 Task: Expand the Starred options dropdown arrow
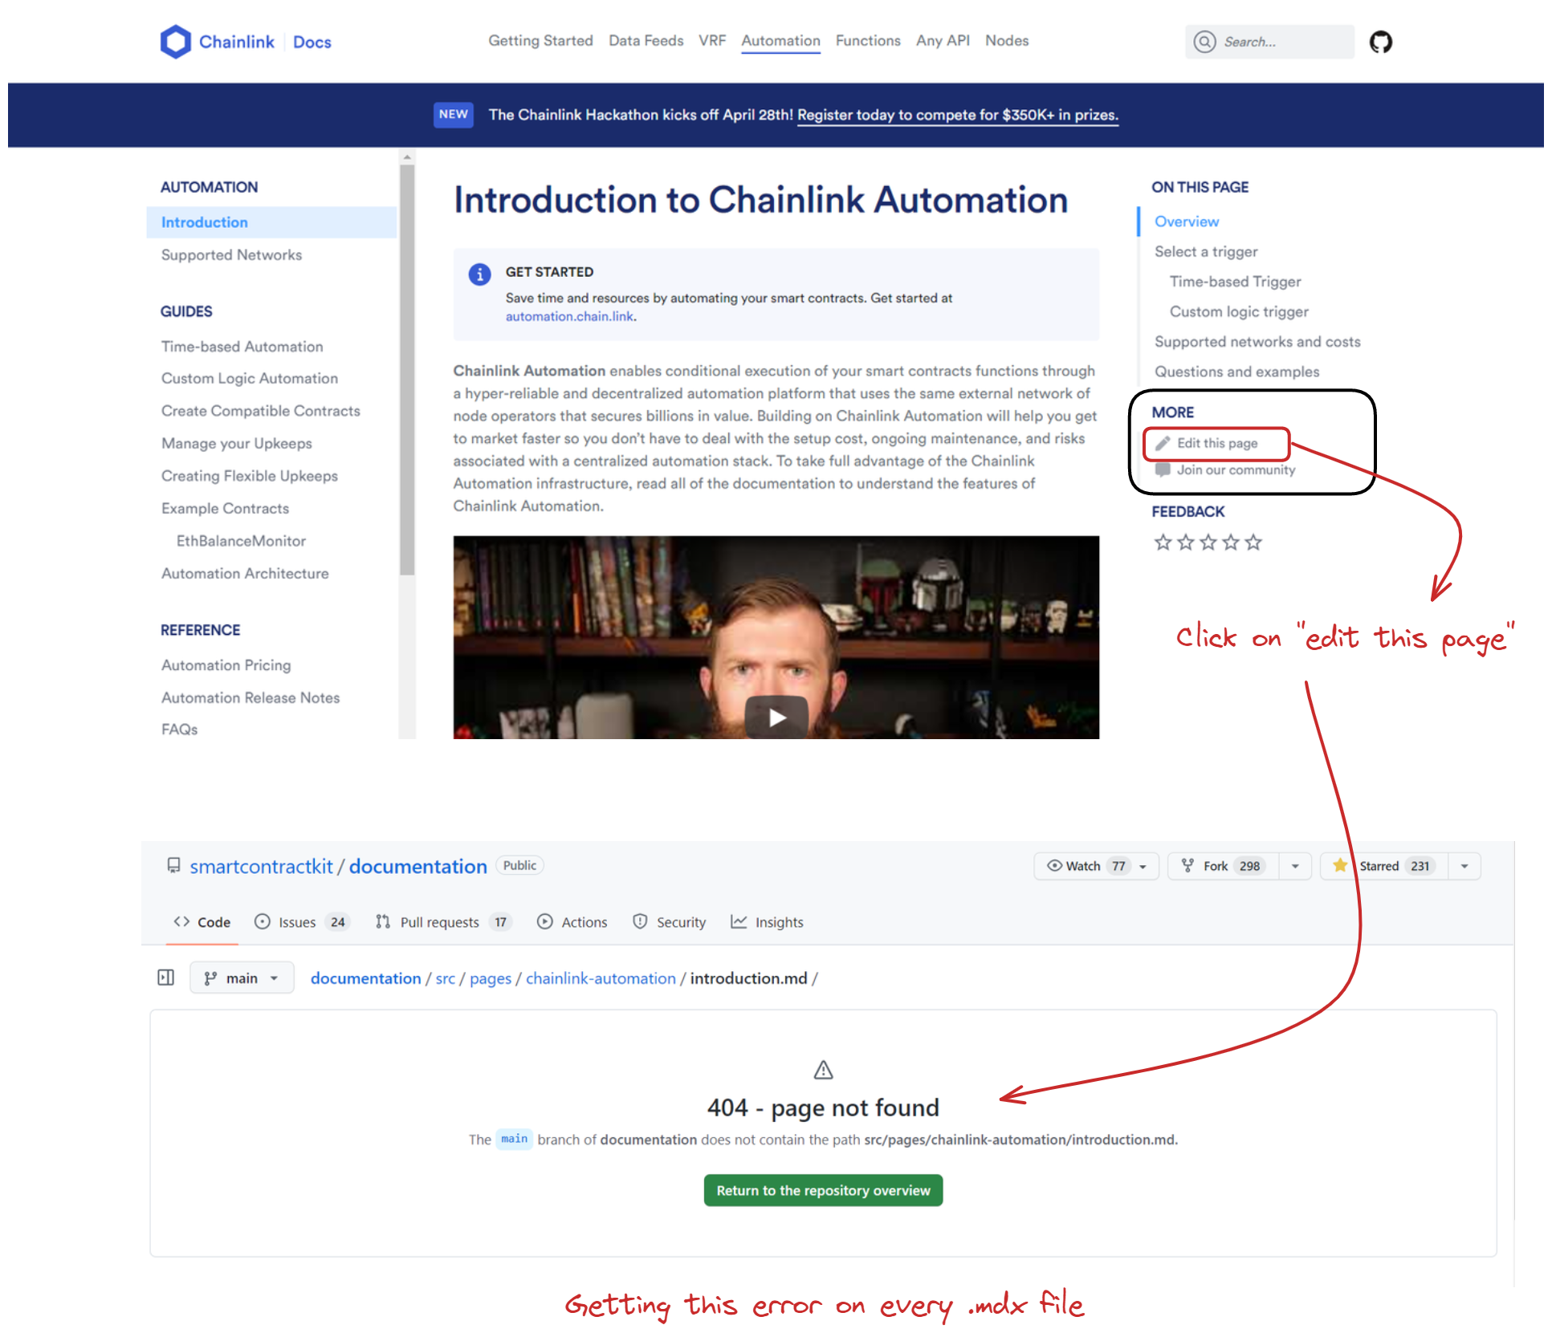(x=1464, y=866)
